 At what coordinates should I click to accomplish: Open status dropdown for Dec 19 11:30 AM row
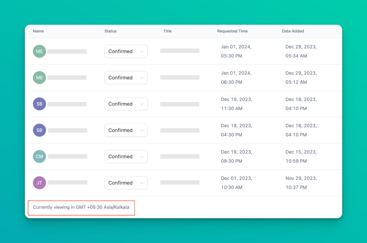[x=126, y=104]
